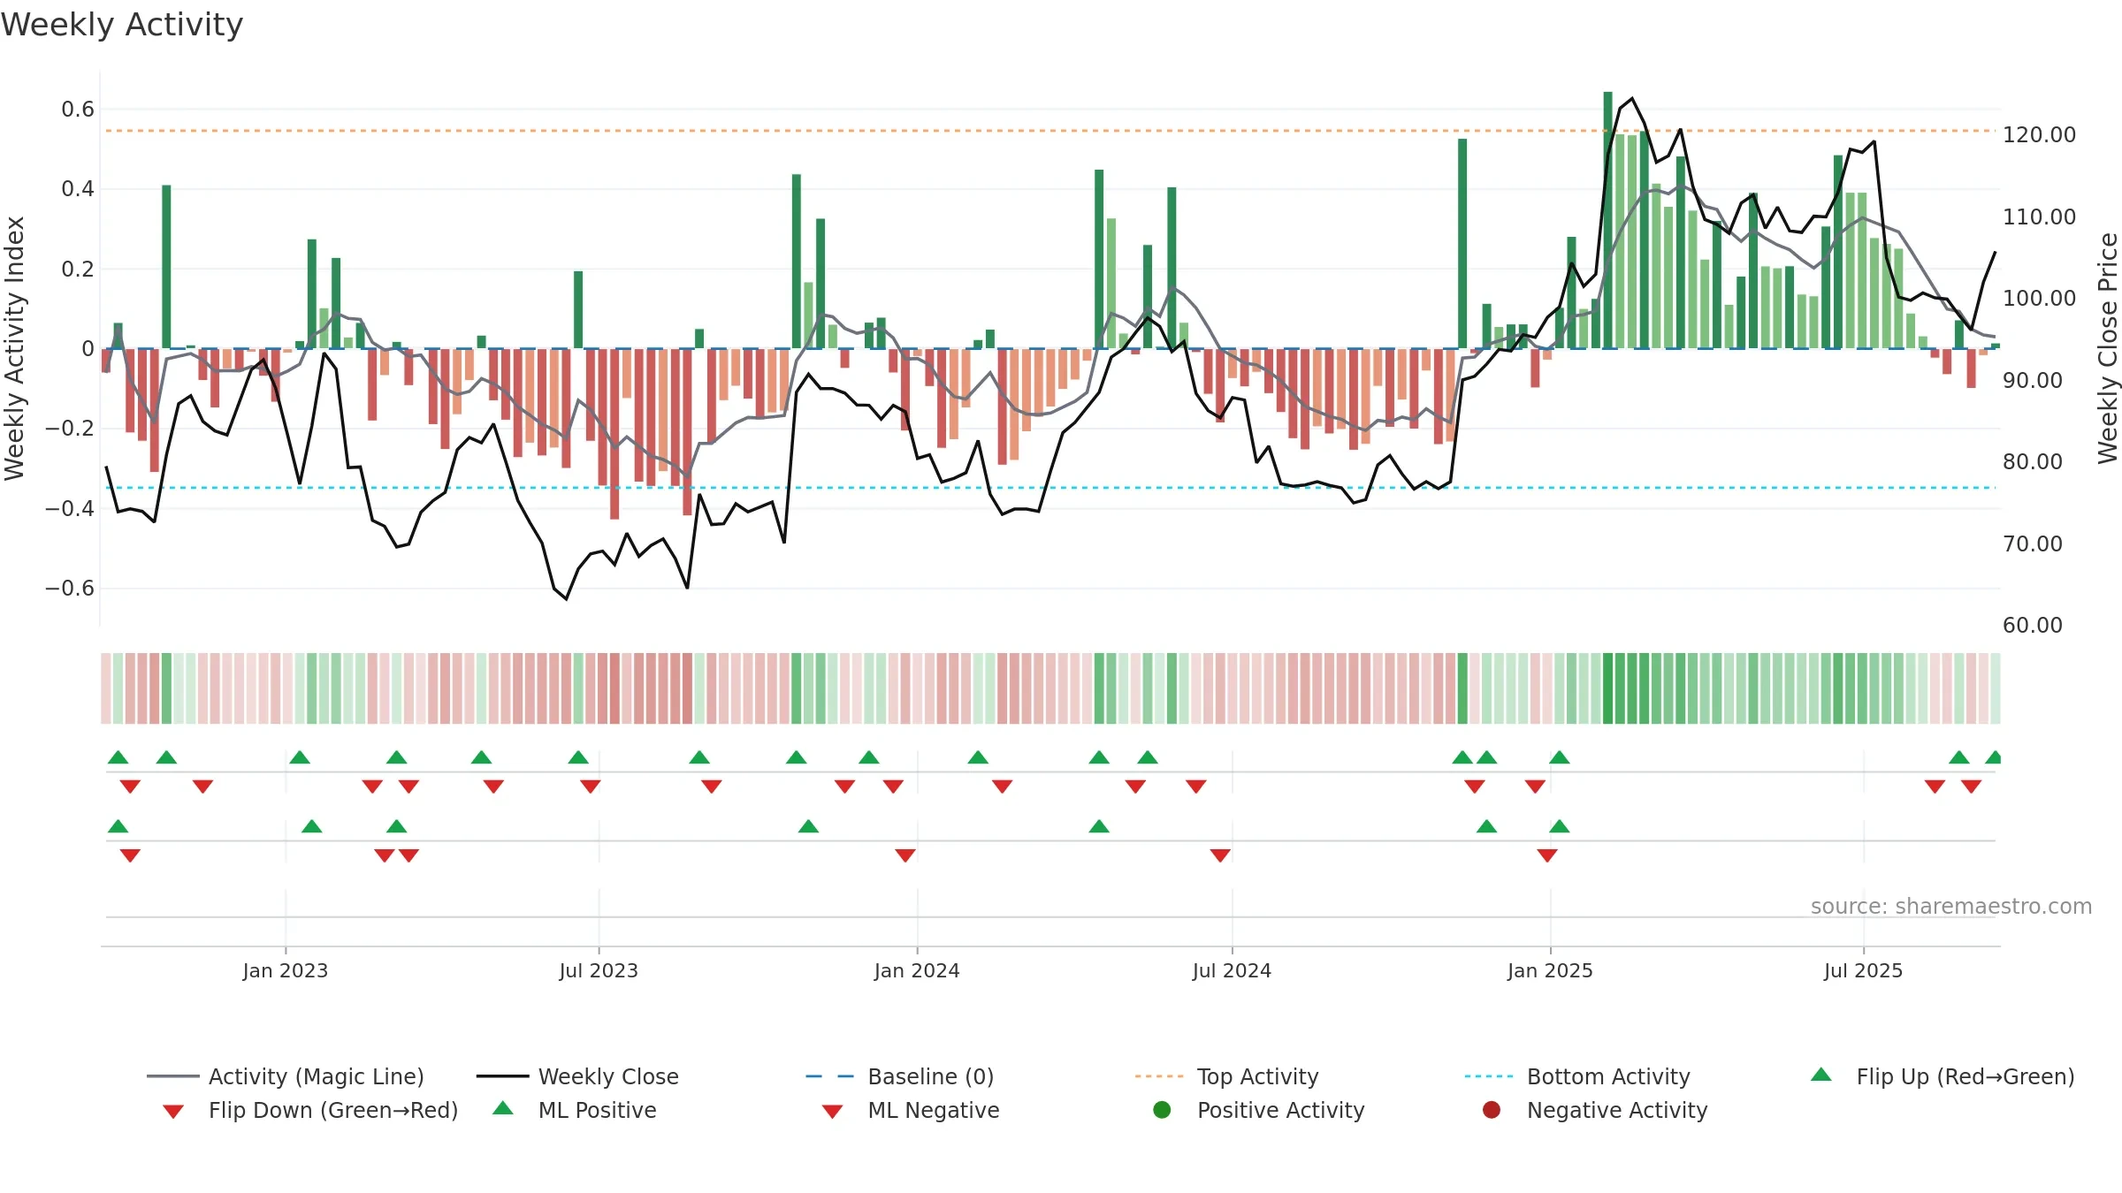Click the ML Negative red triangle legend icon
The width and height of the screenshot is (2122, 1193).
(x=832, y=1112)
